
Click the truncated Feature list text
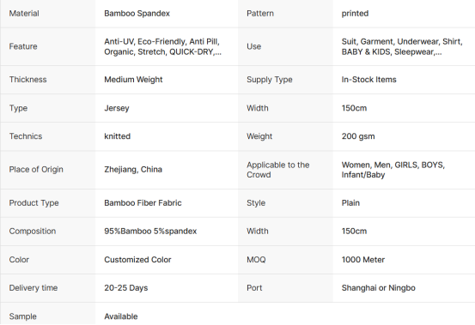pos(162,46)
